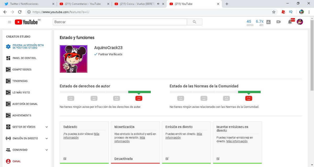This screenshot has width=314, height=167.
Task: Close the Twitter Notificaciones tab
Action: tap(53, 4)
